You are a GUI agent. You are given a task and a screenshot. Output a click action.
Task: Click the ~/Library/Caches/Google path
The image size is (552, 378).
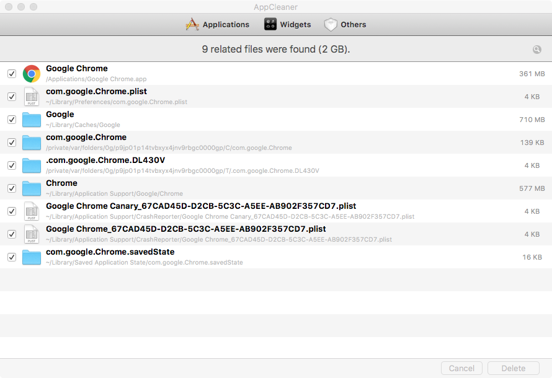[x=83, y=125]
